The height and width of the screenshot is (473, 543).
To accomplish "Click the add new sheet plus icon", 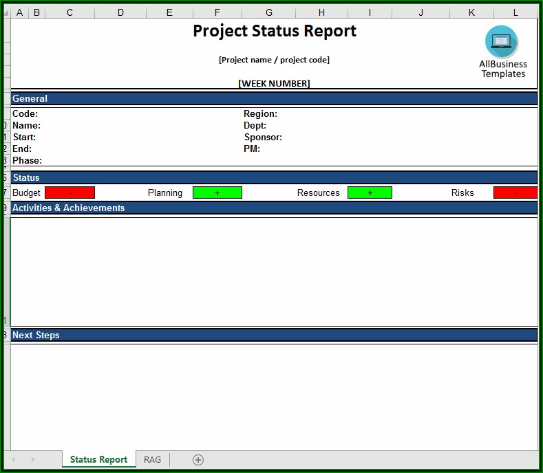I will (x=198, y=459).
